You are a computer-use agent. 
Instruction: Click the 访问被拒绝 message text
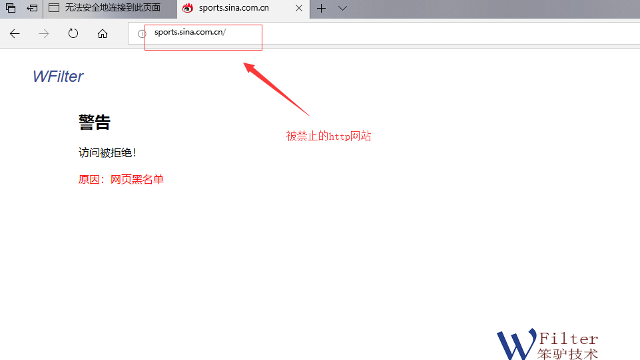(x=107, y=153)
